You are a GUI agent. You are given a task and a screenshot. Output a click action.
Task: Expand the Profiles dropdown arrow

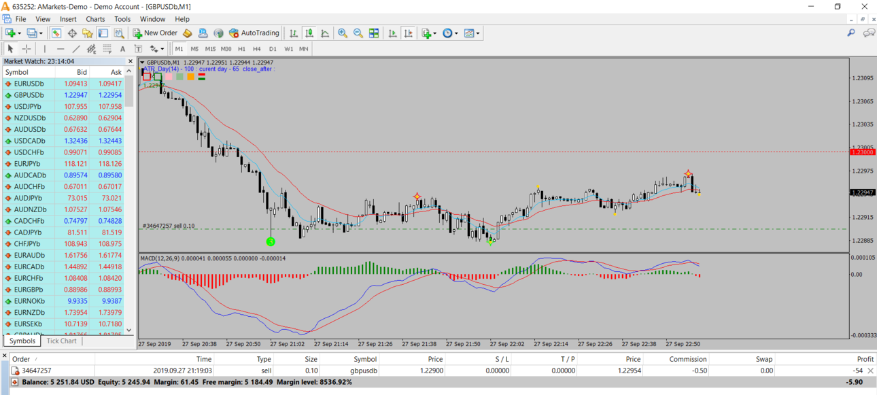point(40,33)
